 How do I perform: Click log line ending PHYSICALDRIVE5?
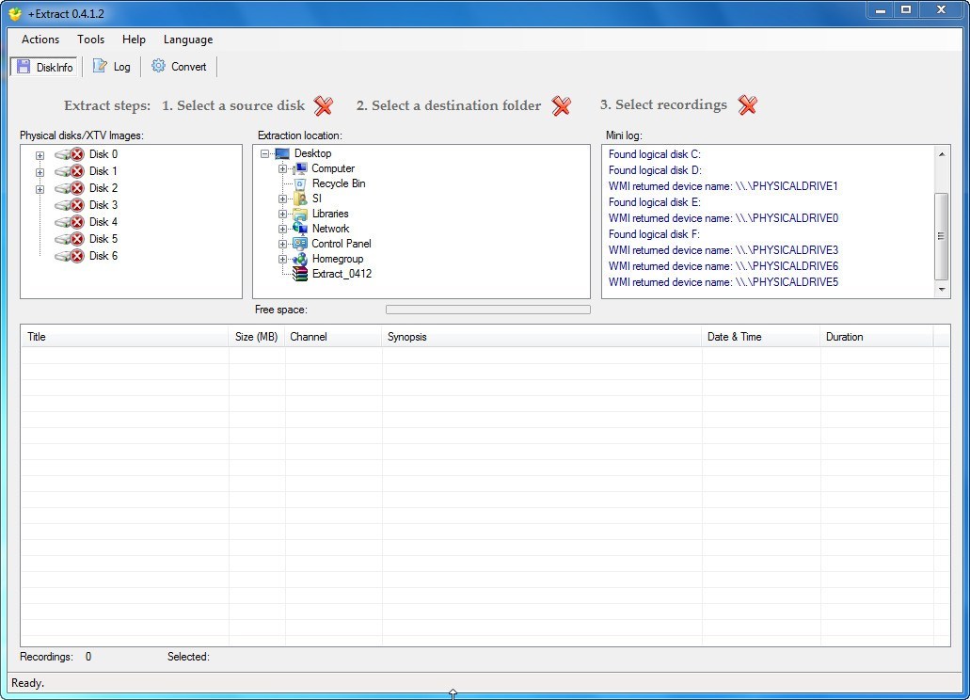724,282
